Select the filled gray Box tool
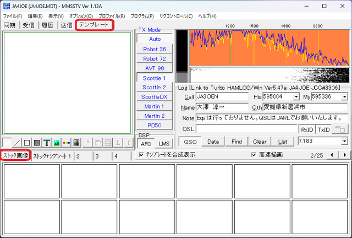This screenshot has height=238, width=352. 37,142
